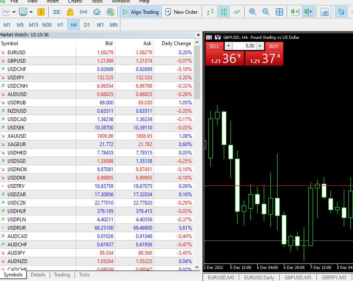Switch chart to bar chart view

point(211,12)
